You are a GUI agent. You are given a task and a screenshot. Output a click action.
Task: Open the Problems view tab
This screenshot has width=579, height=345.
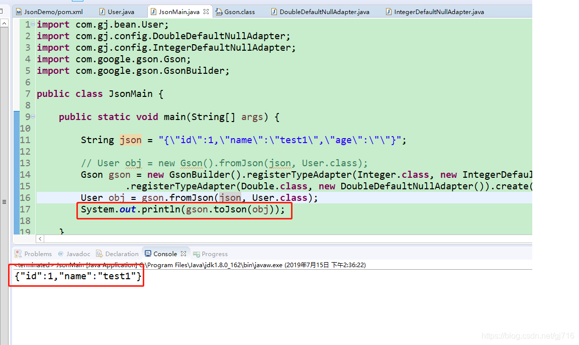[x=34, y=254]
